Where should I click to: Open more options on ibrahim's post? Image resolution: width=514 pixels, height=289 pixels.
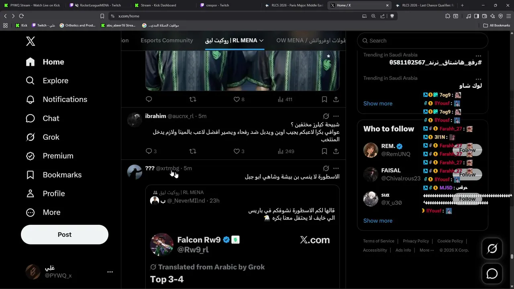(x=336, y=116)
